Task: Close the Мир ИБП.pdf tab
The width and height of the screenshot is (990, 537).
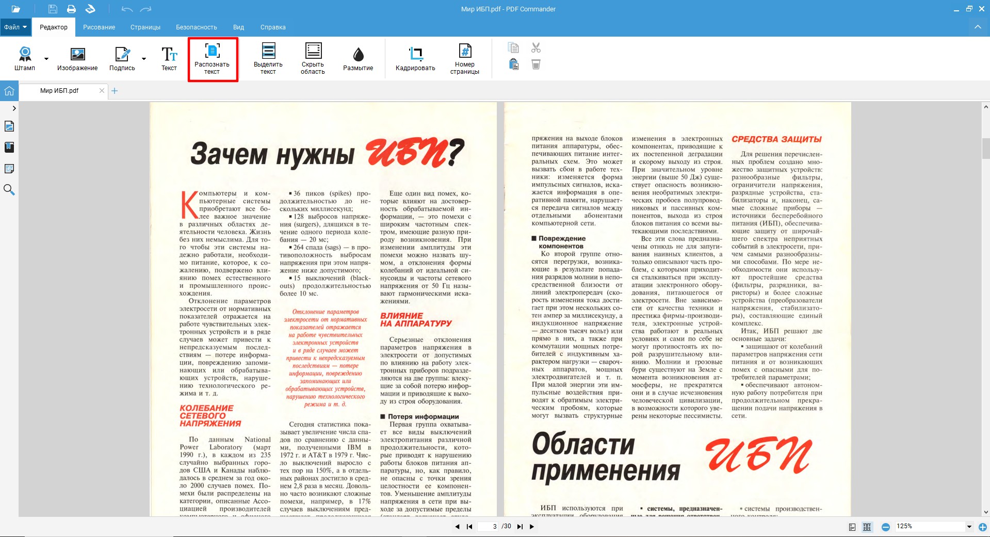Action: pyautogui.click(x=102, y=91)
